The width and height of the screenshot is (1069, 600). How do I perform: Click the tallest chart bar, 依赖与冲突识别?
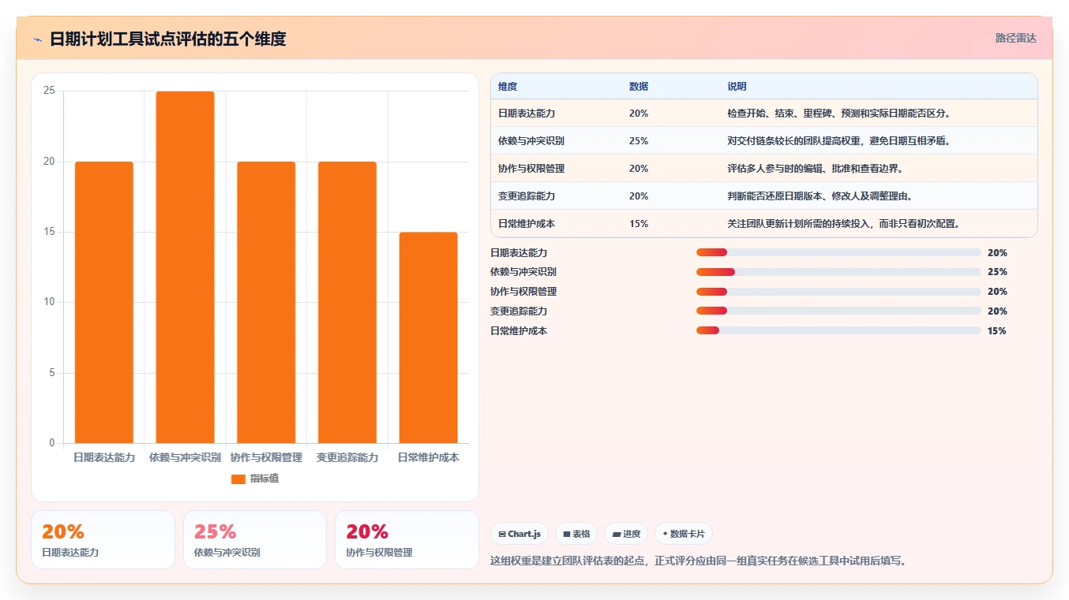click(x=185, y=267)
